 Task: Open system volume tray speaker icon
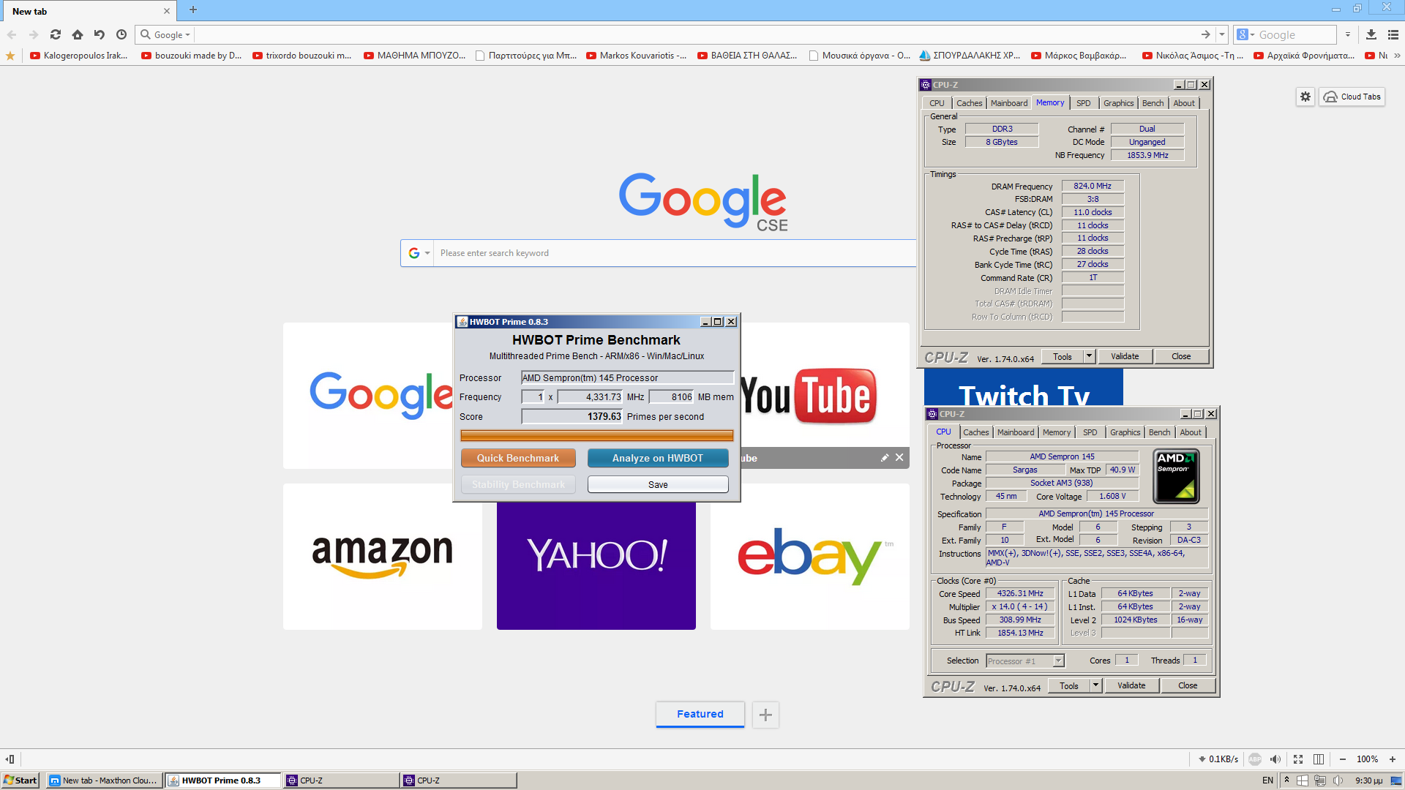tap(1338, 780)
